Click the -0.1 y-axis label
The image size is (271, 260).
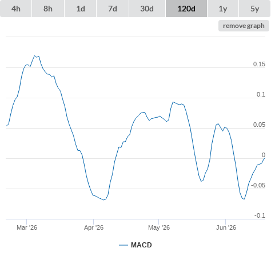260,215
